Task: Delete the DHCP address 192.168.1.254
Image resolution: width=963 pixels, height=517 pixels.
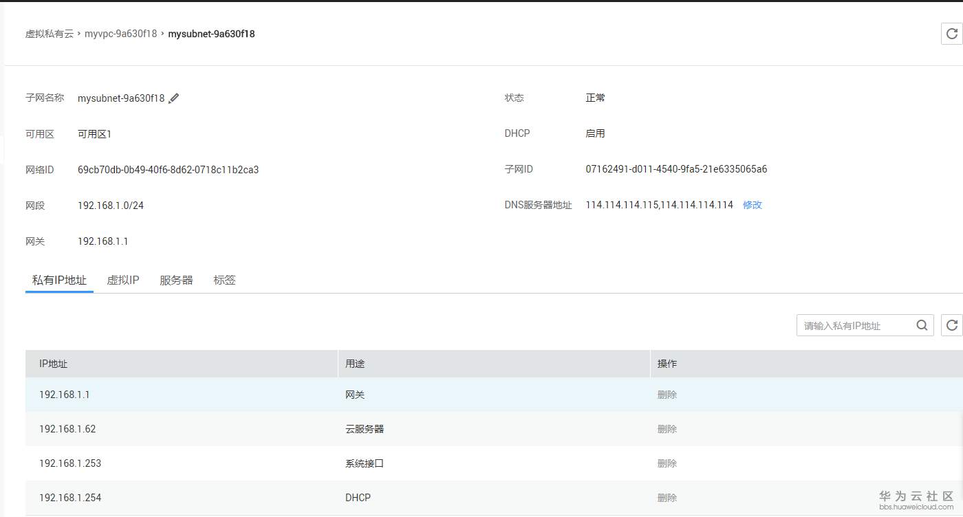Action: [x=667, y=497]
